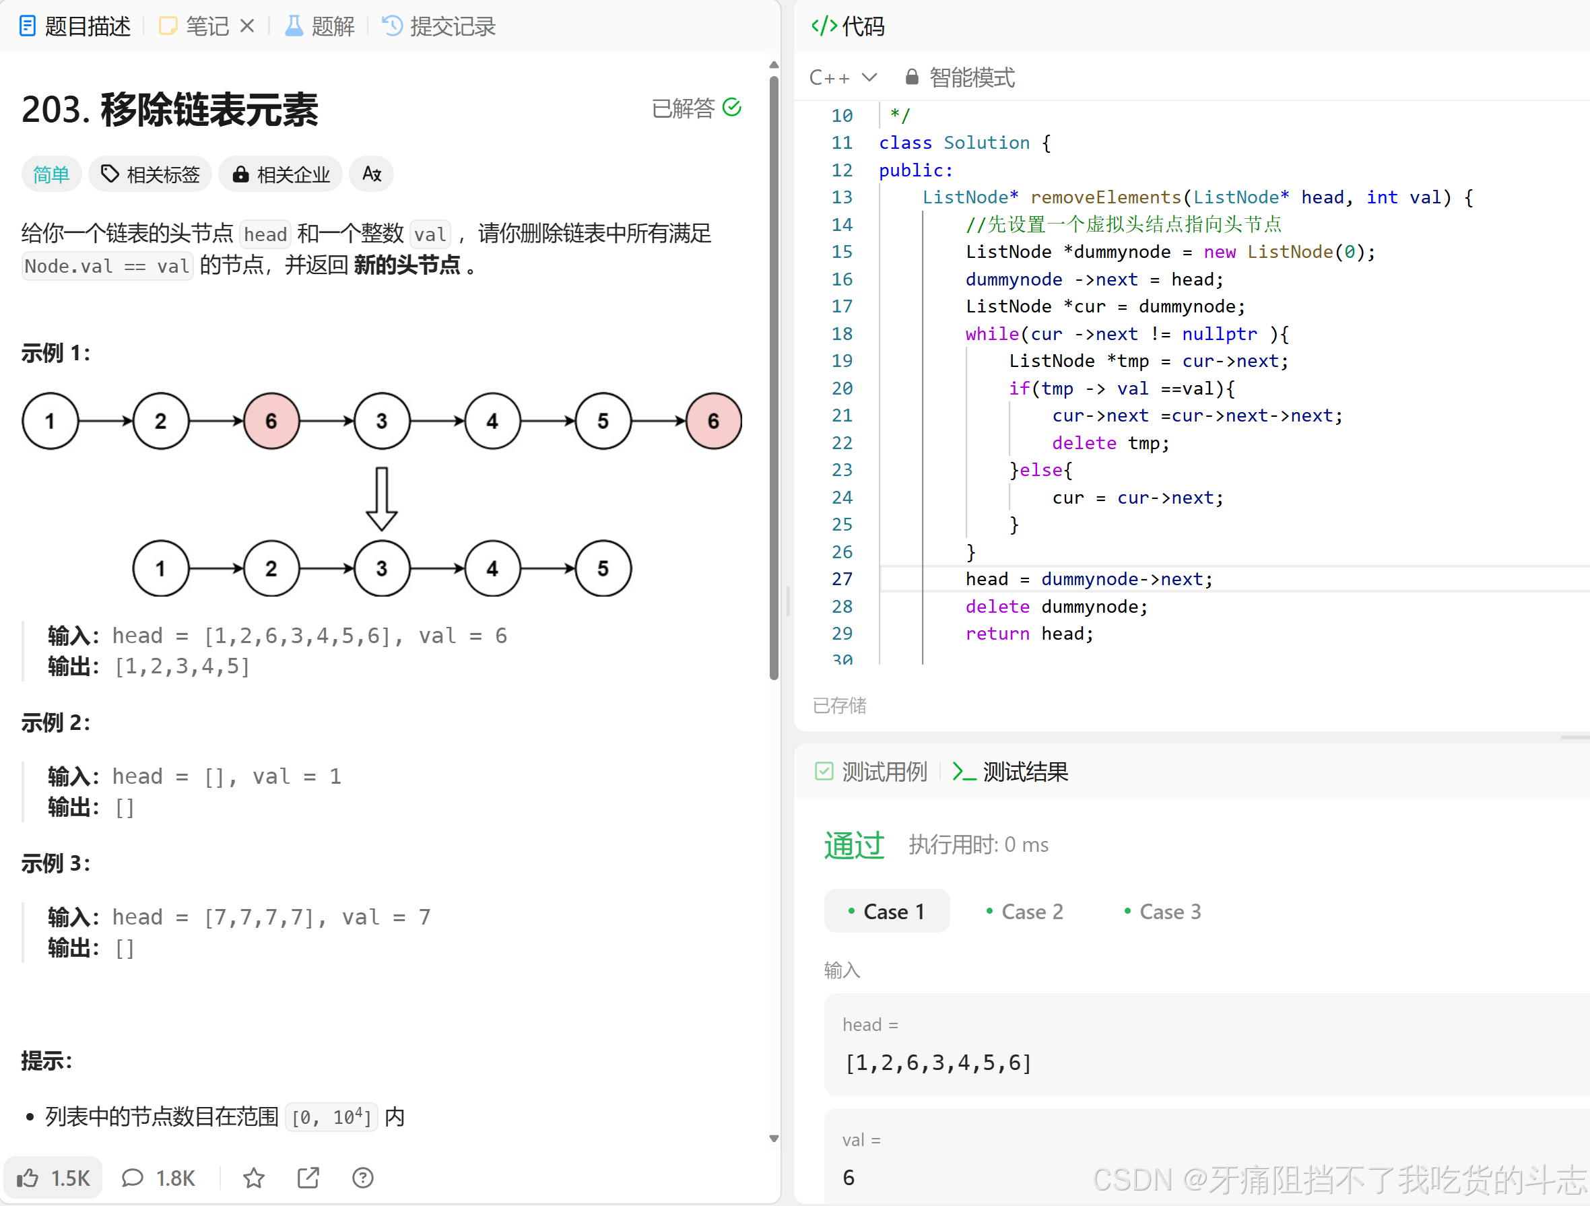Click the thumbs-up like icon
This screenshot has height=1206, width=1590.
(x=29, y=1177)
